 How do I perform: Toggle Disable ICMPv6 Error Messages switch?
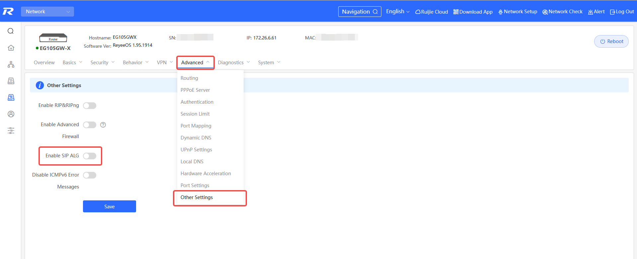90,175
